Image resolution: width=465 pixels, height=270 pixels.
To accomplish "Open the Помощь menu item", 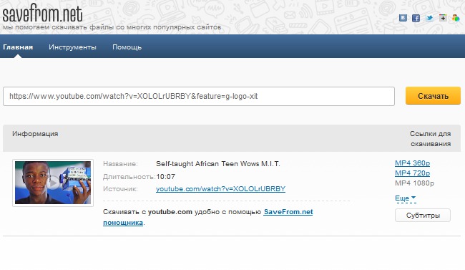I will click(127, 47).
